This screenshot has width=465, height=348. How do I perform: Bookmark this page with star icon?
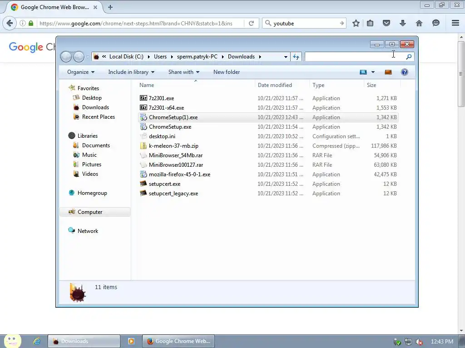356,23
